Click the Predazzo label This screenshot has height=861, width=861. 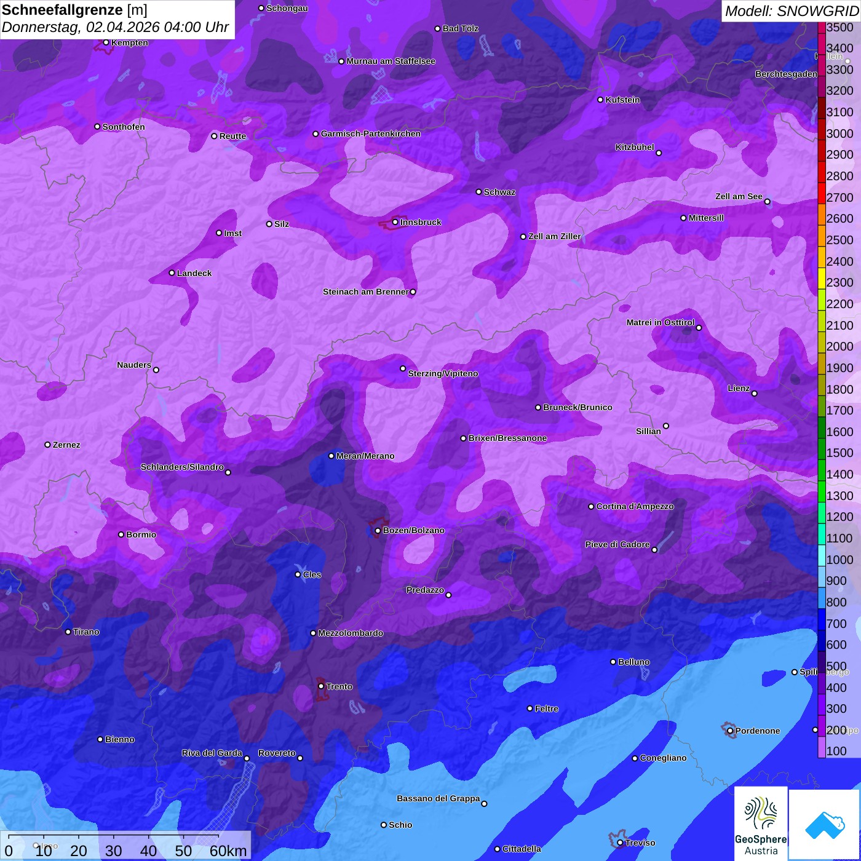coord(425,590)
